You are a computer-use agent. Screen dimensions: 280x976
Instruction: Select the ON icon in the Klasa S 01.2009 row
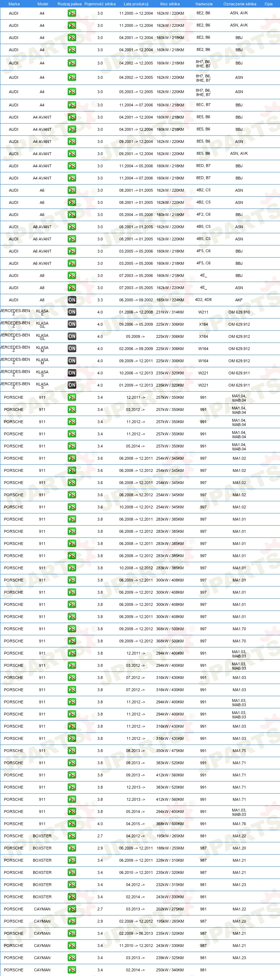tap(72, 385)
